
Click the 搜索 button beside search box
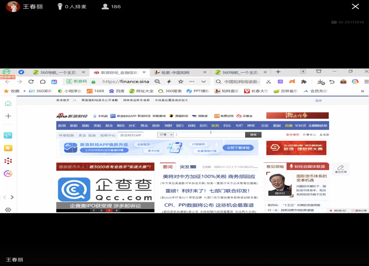click(x=253, y=135)
